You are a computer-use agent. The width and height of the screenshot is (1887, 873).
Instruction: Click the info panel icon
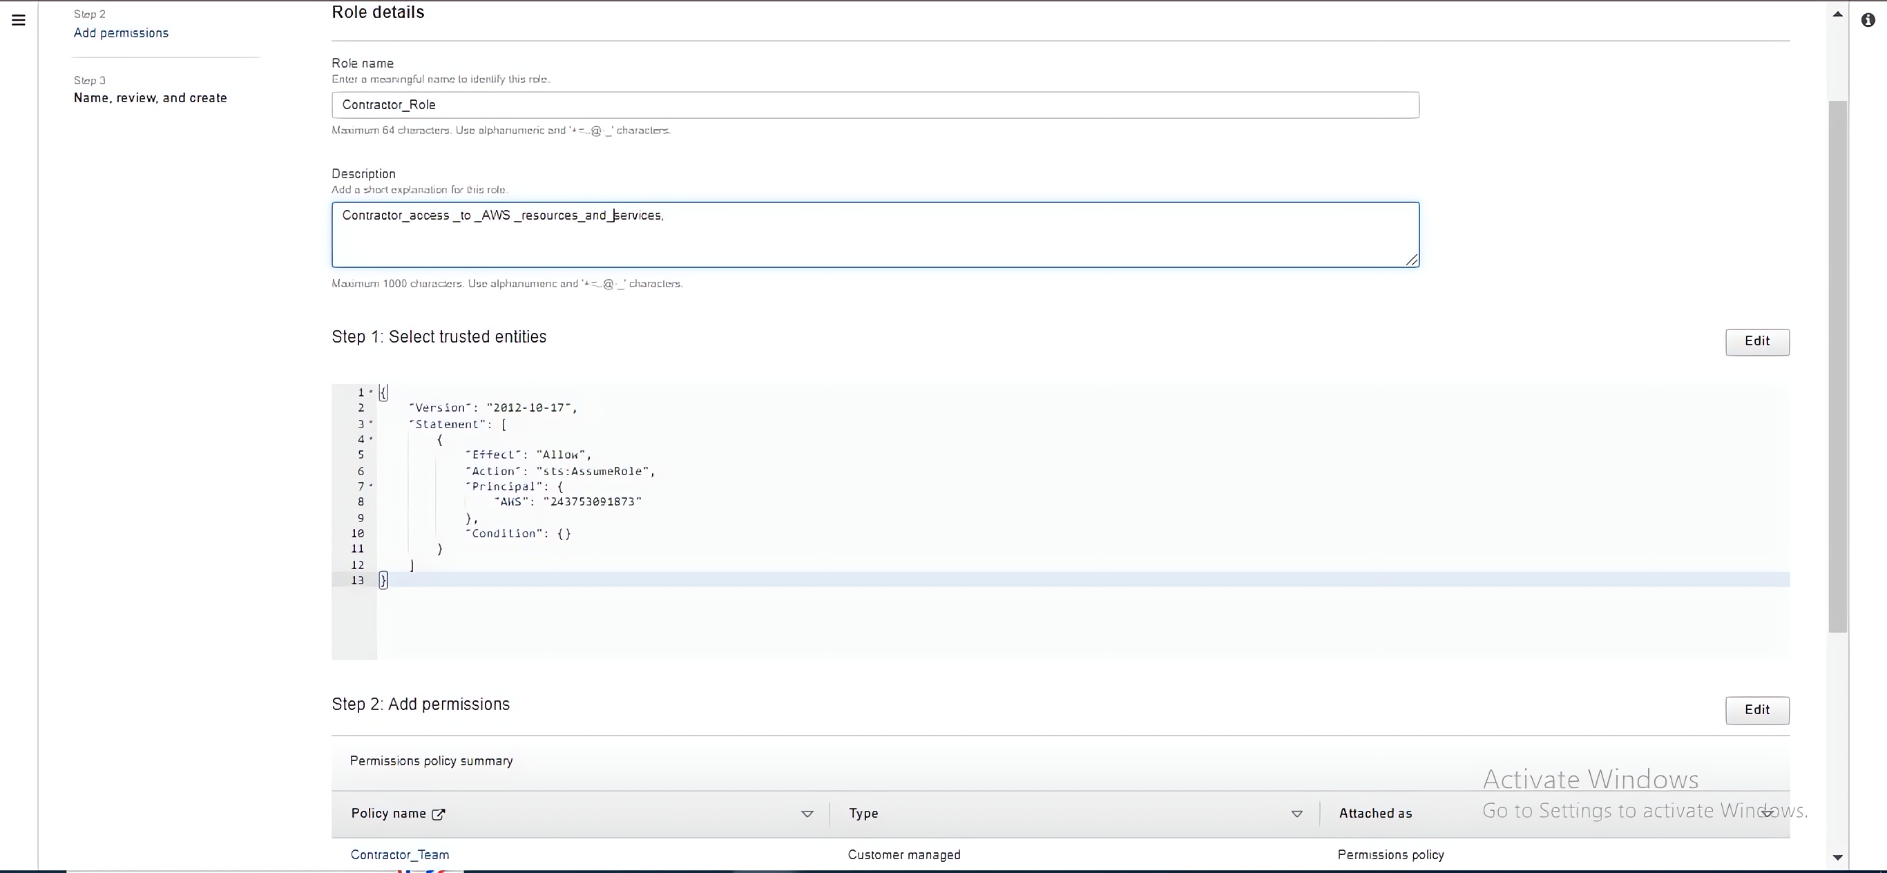[1868, 20]
